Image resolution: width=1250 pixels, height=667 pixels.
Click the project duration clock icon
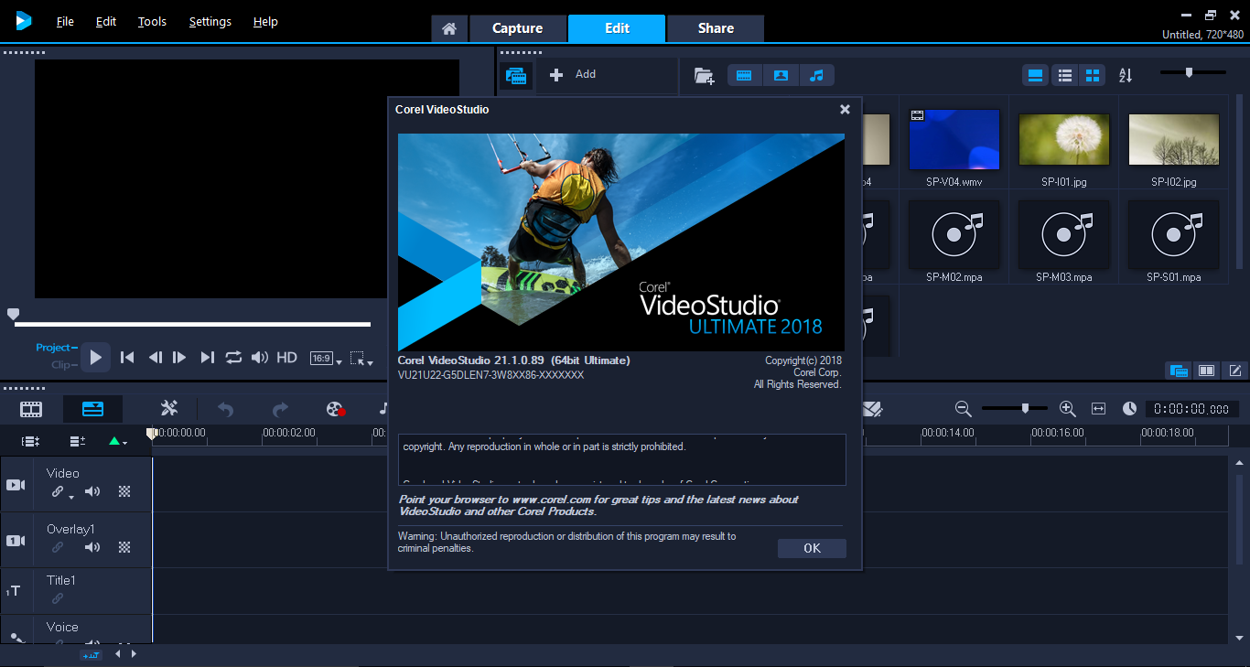[x=1130, y=409]
